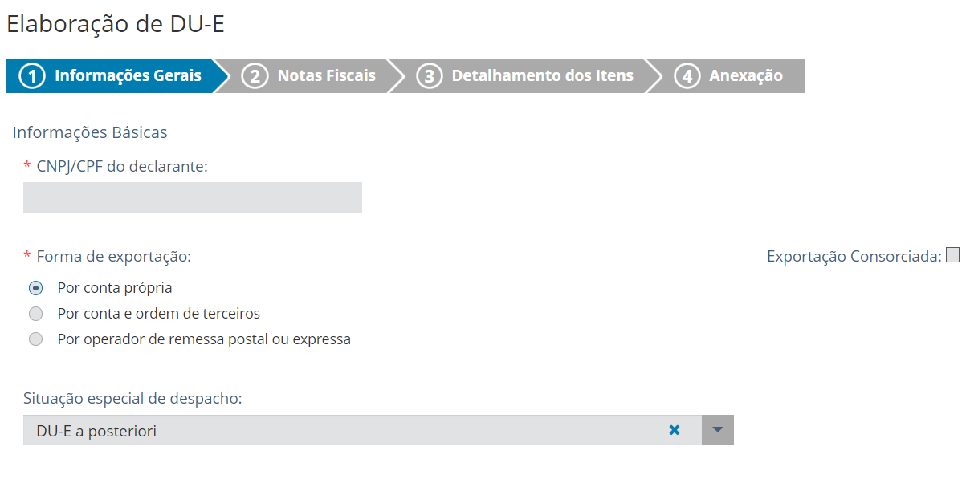Click the circled number 1 step icon
970x483 pixels.
click(x=32, y=76)
